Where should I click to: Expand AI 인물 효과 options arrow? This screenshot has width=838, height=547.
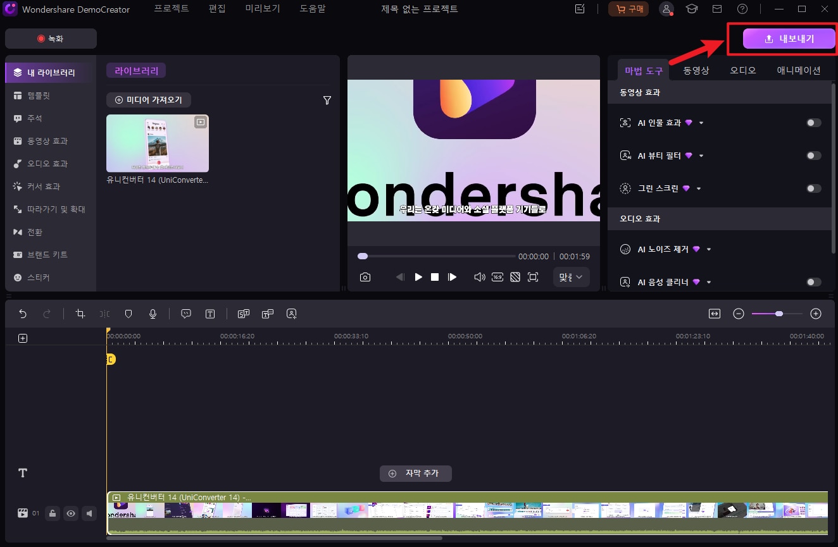click(x=701, y=123)
